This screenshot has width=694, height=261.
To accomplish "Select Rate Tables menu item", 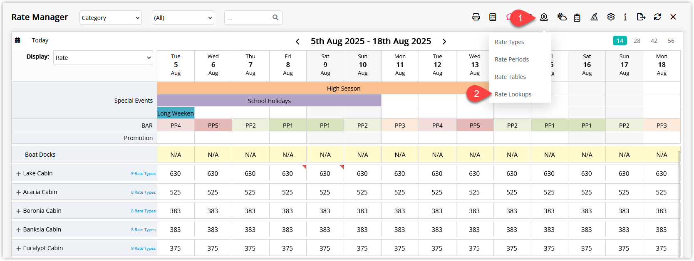I will (510, 77).
